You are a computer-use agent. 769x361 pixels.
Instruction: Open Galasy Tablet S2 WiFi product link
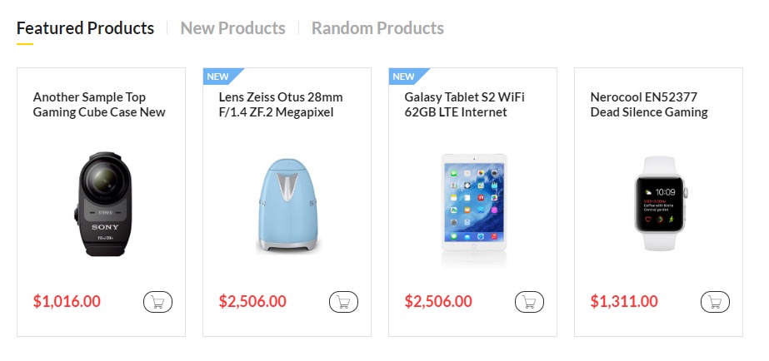(465, 105)
